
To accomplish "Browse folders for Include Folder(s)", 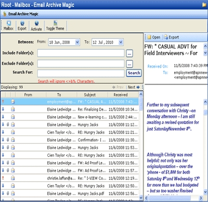I will 129,53.
